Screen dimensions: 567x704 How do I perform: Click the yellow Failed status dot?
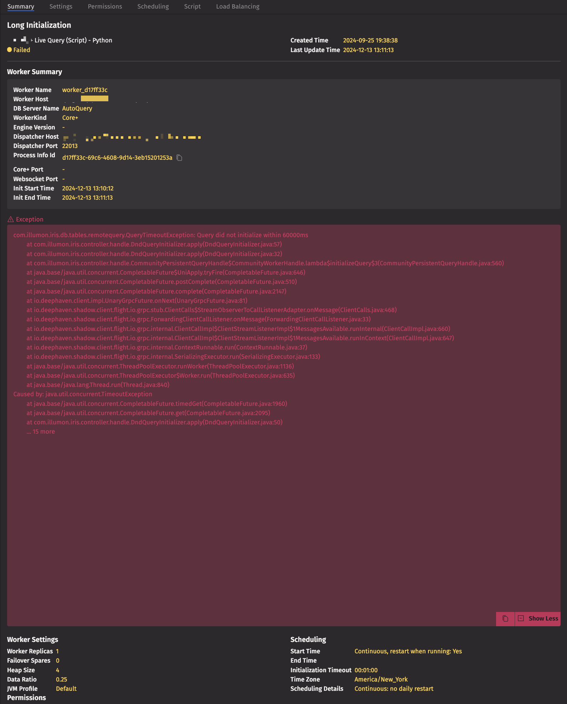pyautogui.click(x=10, y=50)
